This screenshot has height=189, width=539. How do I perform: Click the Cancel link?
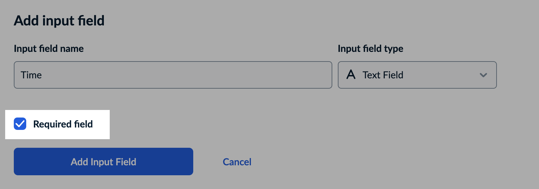coord(237,162)
